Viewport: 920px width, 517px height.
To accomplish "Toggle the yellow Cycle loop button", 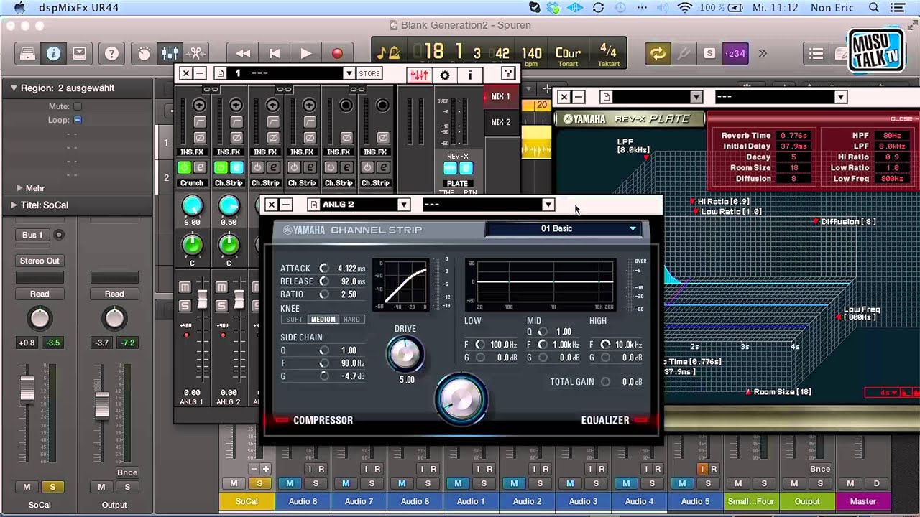I will pos(658,54).
